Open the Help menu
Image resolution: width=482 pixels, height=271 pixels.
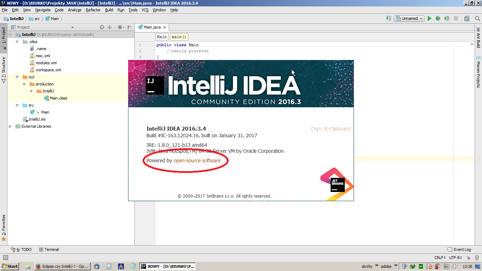click(x=174, y=10)
